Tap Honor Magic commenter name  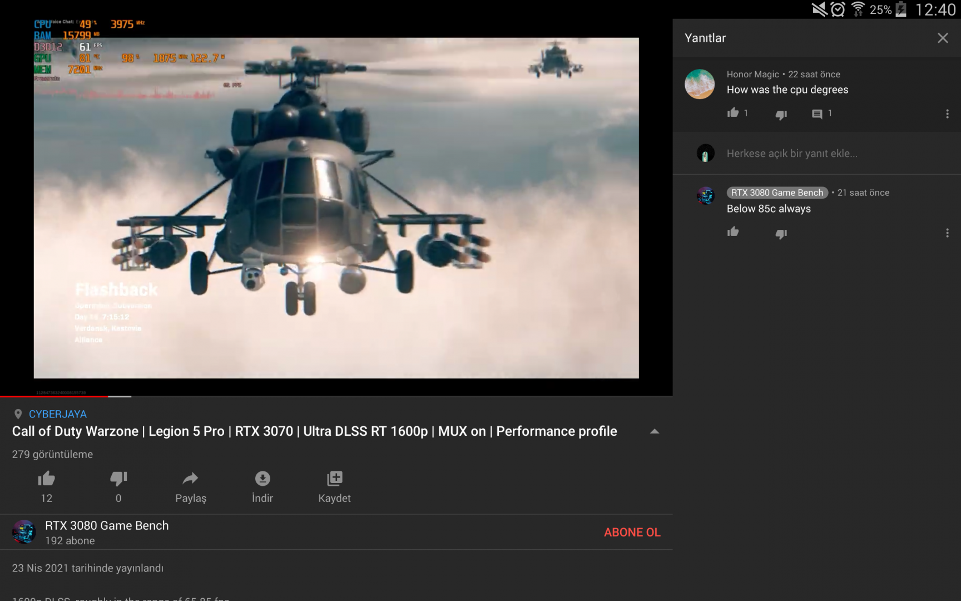point(753,75)
